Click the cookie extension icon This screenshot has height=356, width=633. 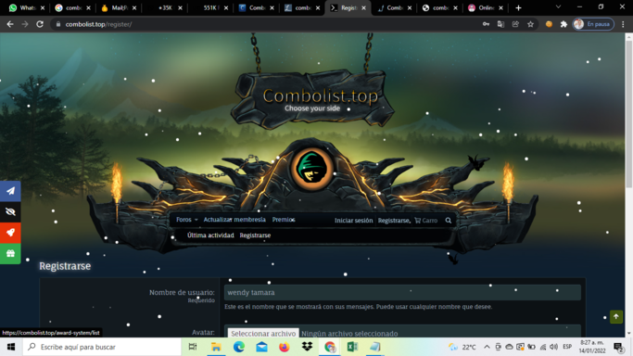pos(549,24)
